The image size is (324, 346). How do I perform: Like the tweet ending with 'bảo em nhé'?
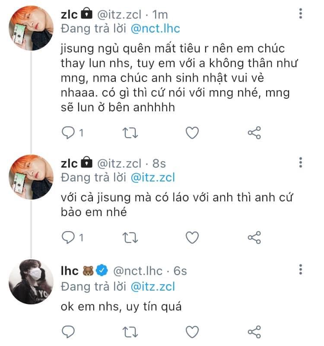pos(192,237)
